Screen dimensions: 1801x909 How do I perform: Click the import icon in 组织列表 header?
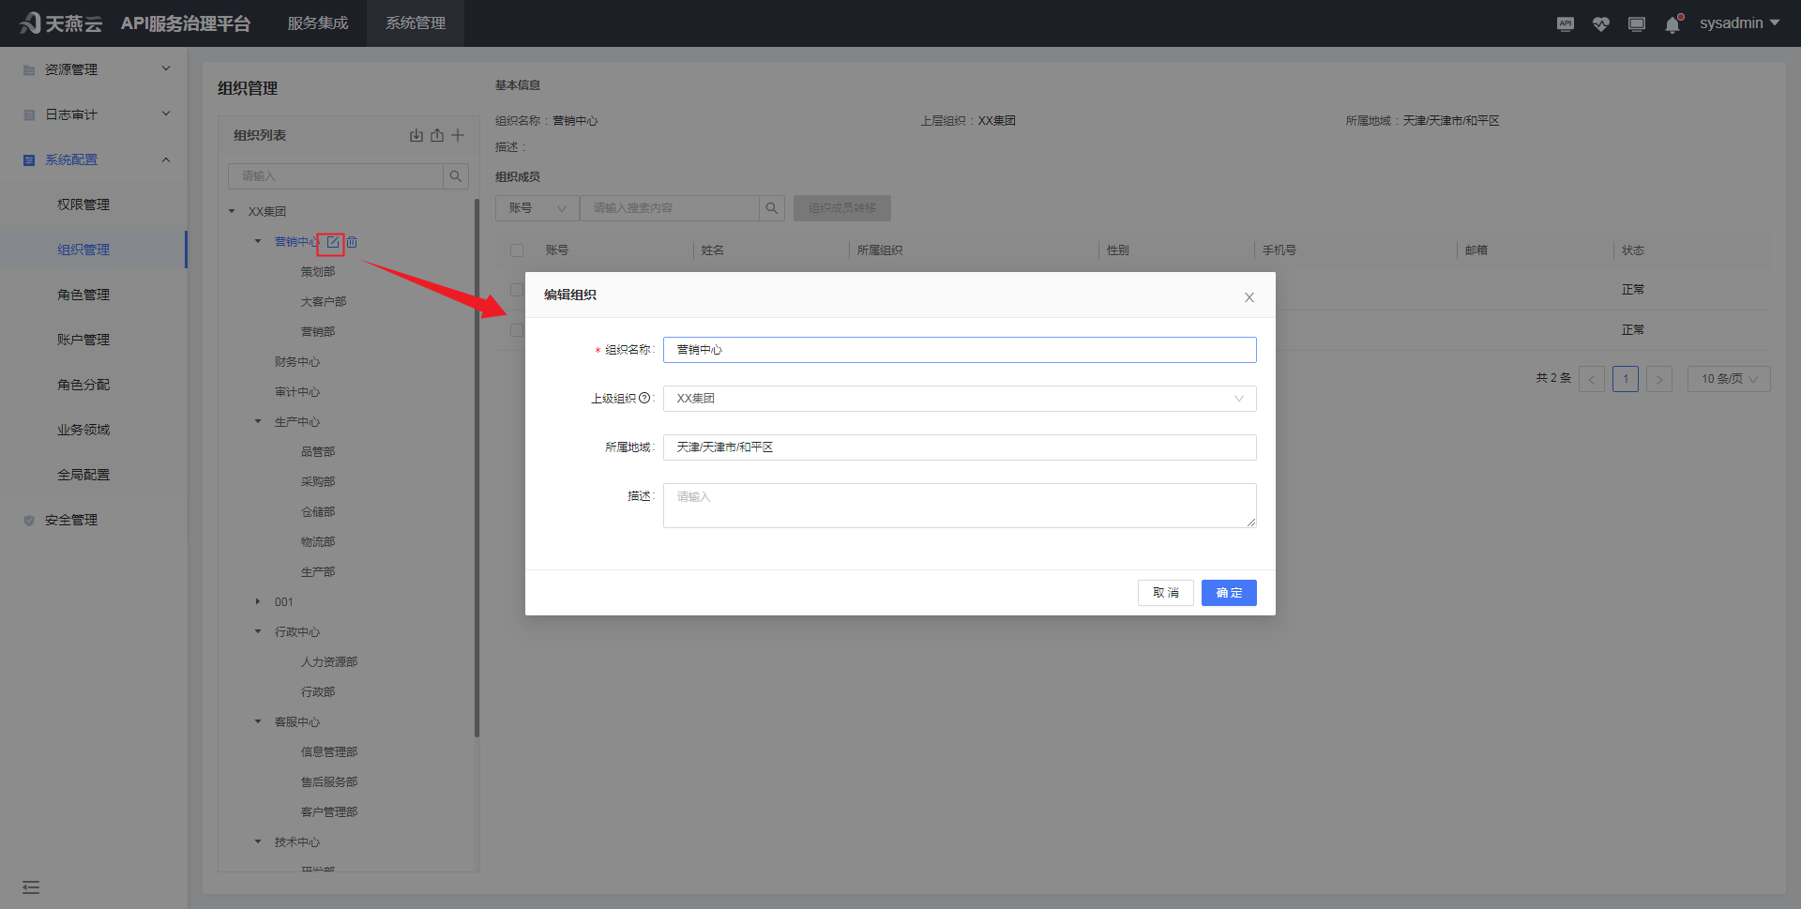[416, 135]
